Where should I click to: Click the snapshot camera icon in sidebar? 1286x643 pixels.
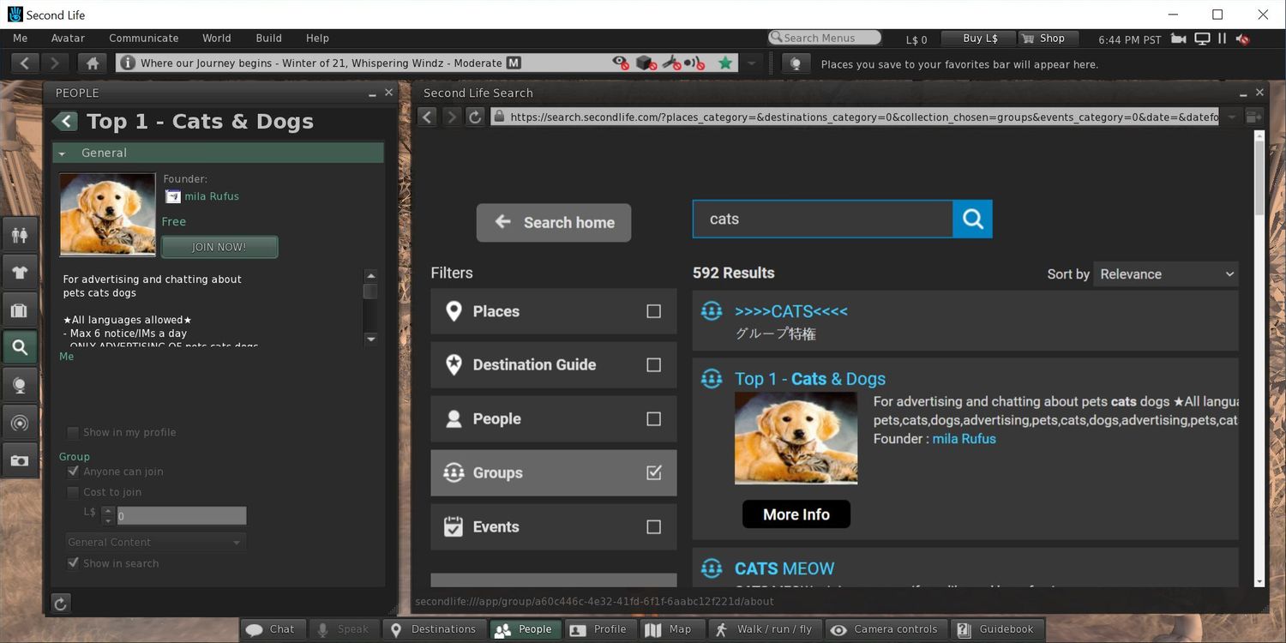click(20, 460)
